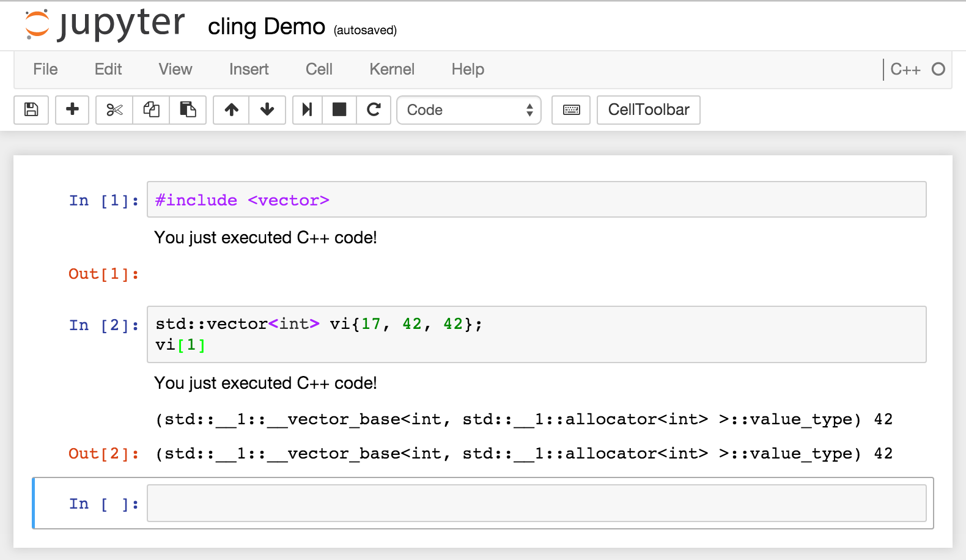Run cell with the step icon

308,110
